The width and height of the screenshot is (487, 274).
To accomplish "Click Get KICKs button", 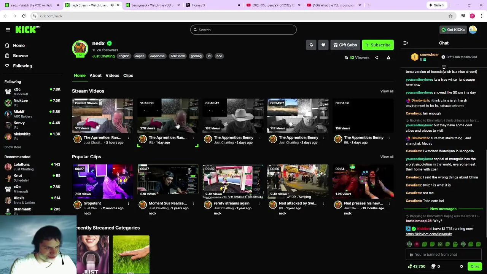I will (453, 30).
